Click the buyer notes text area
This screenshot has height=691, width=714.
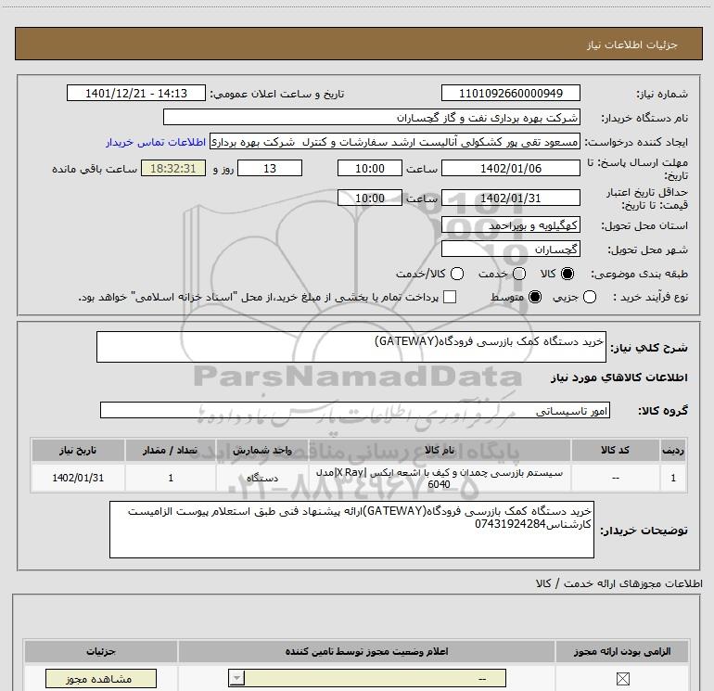[351, 530]
